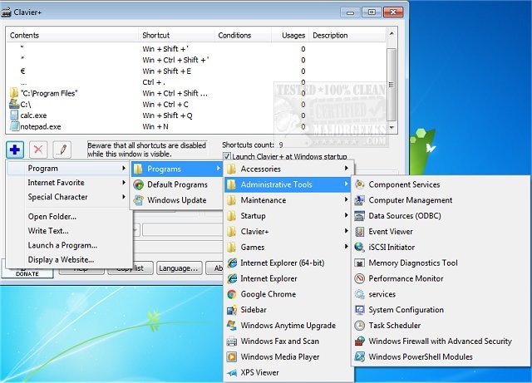Viewport: 532px width, 383px height.
Task: Select Task Scheduler
Action: [441, 326]
